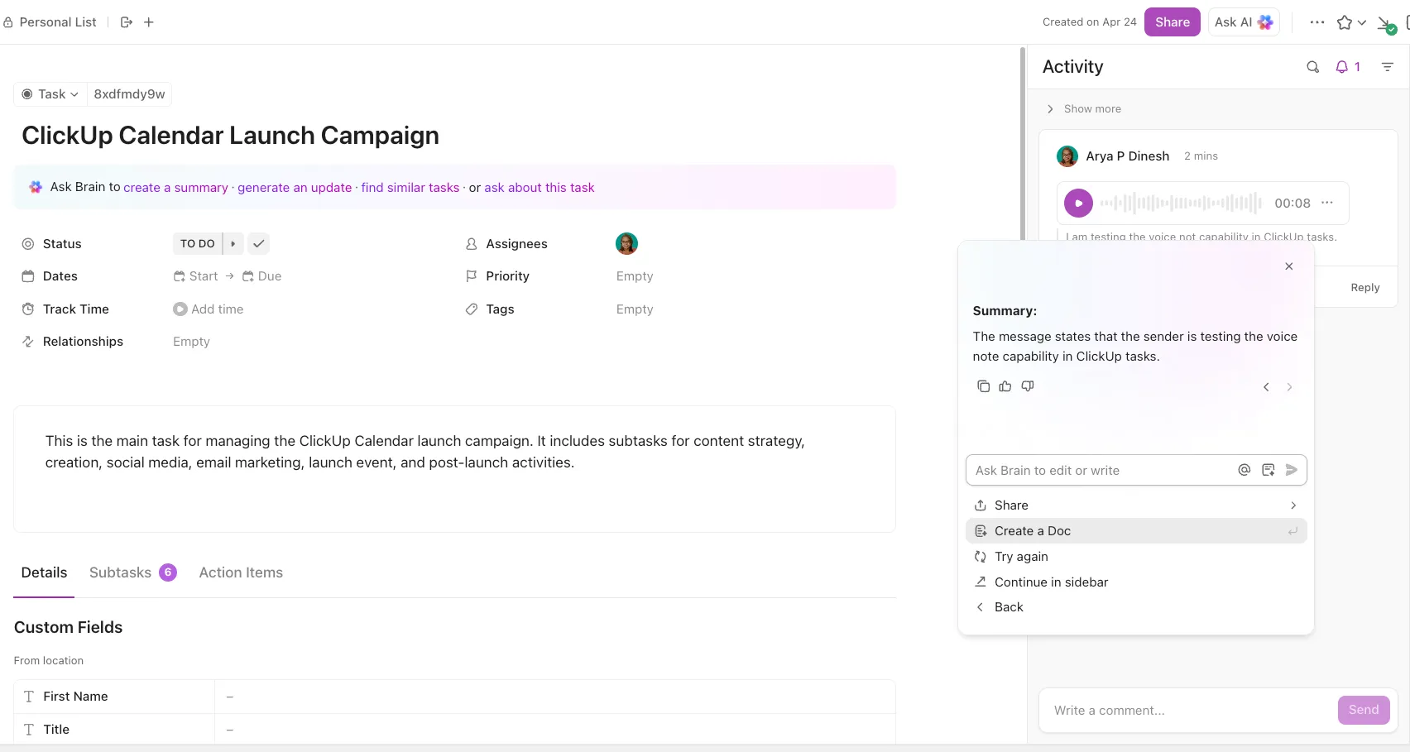Screen dimensions: 1410x752
Task: Advance status with TO DO arrow
Action: 233,243
